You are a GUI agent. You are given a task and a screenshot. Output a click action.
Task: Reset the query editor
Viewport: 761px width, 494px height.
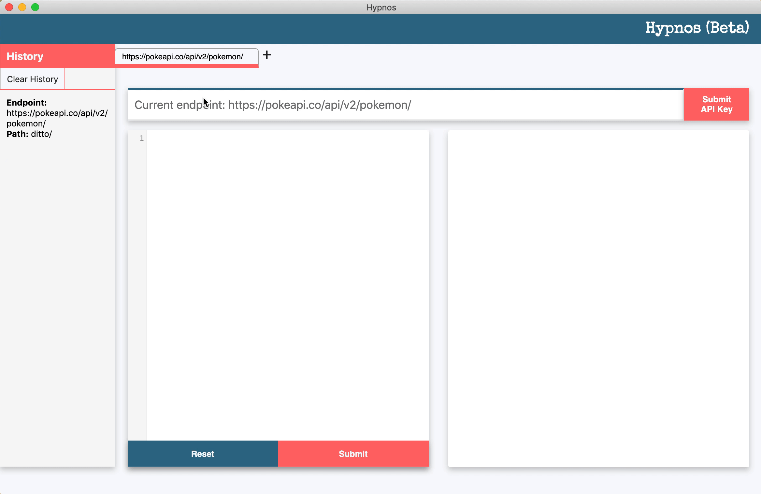(x=203, y=454)
